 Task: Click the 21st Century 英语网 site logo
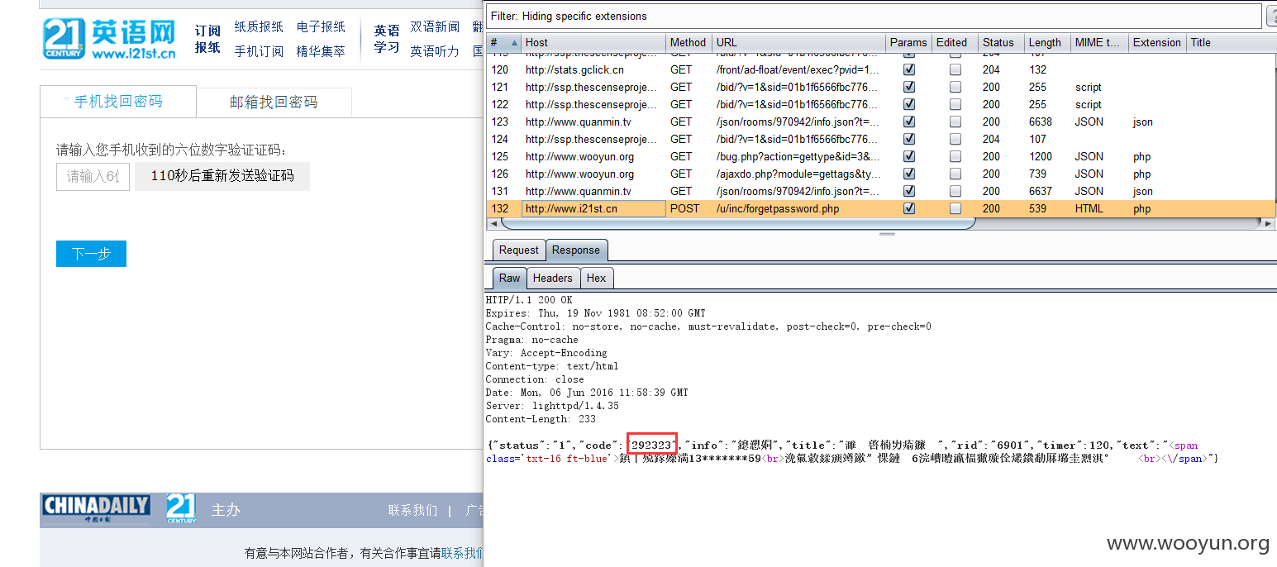[x=110, y=39]
